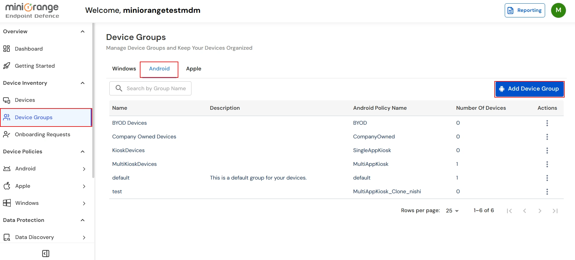The width and height of the screenshot is (575, 260).
Task: Click the Number Of Devices column header
Action: [x=481, y=108]
